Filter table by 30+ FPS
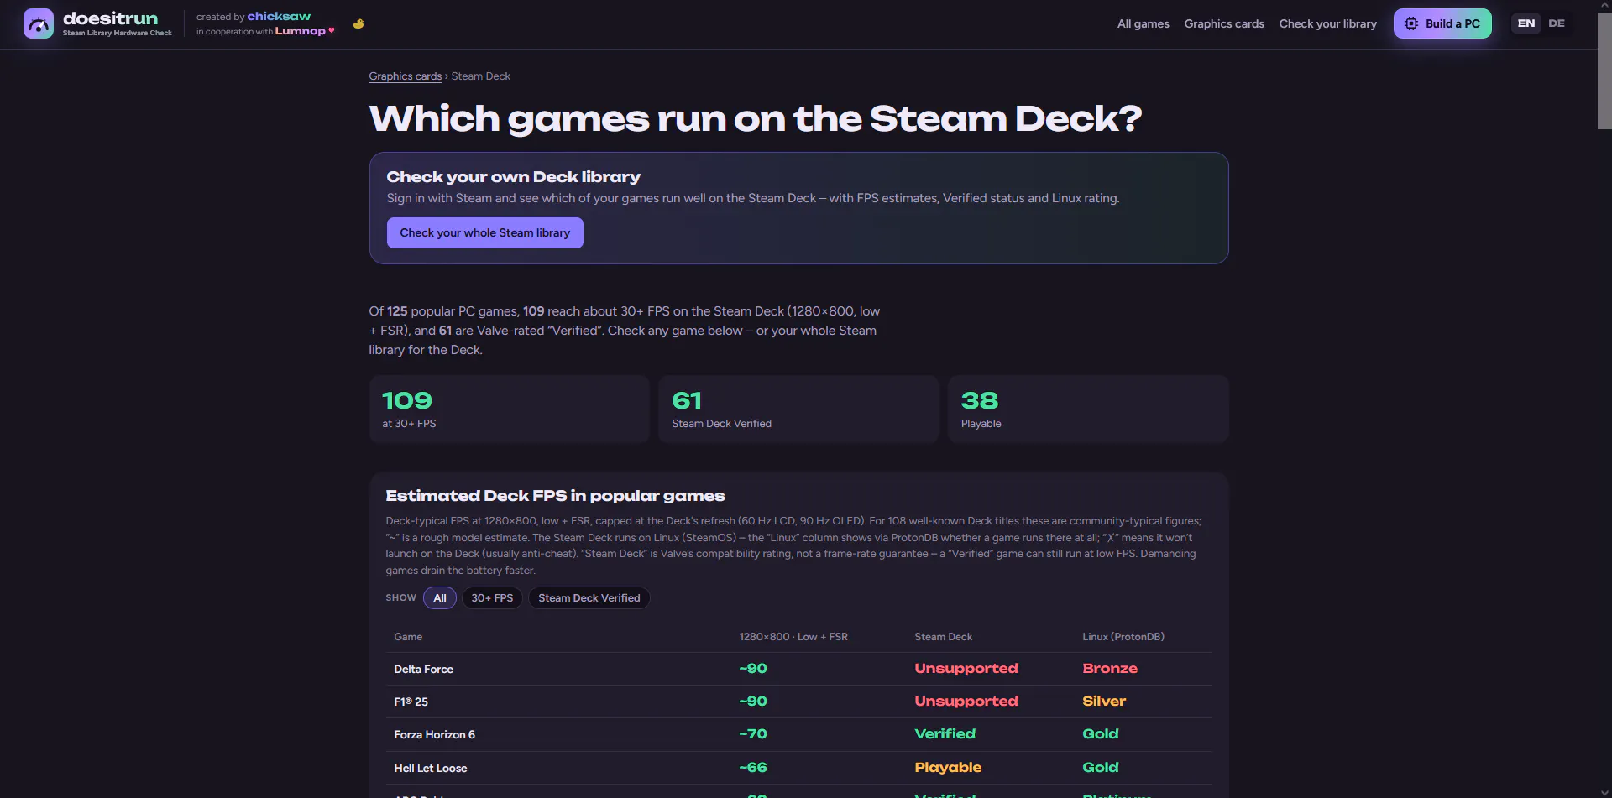The image size is (1612, 798). coord(492,598)
